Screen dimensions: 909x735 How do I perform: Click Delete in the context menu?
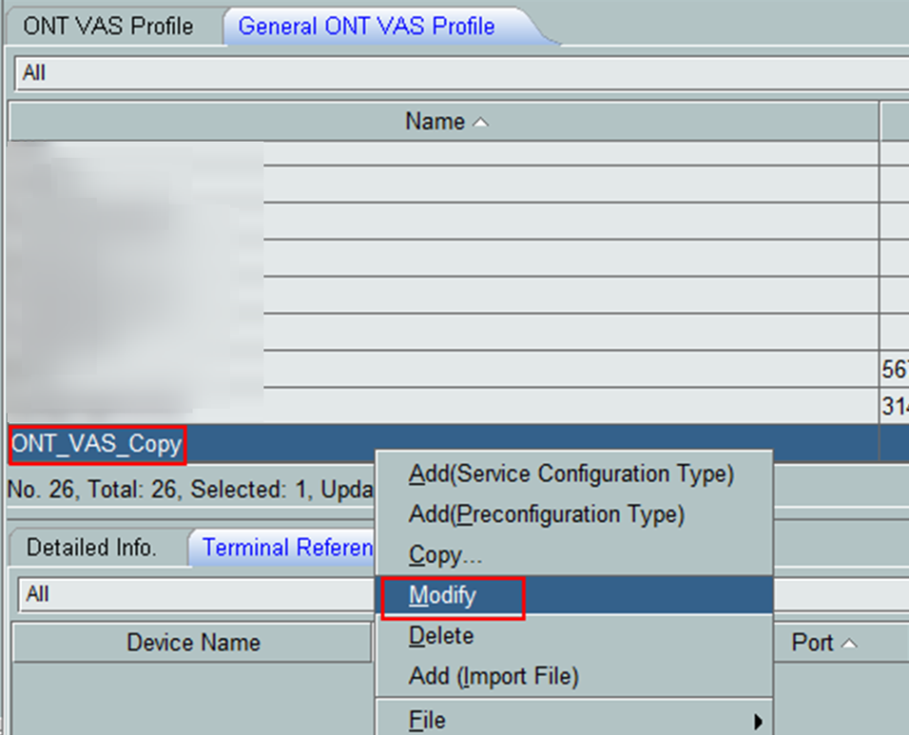point(441,635)
